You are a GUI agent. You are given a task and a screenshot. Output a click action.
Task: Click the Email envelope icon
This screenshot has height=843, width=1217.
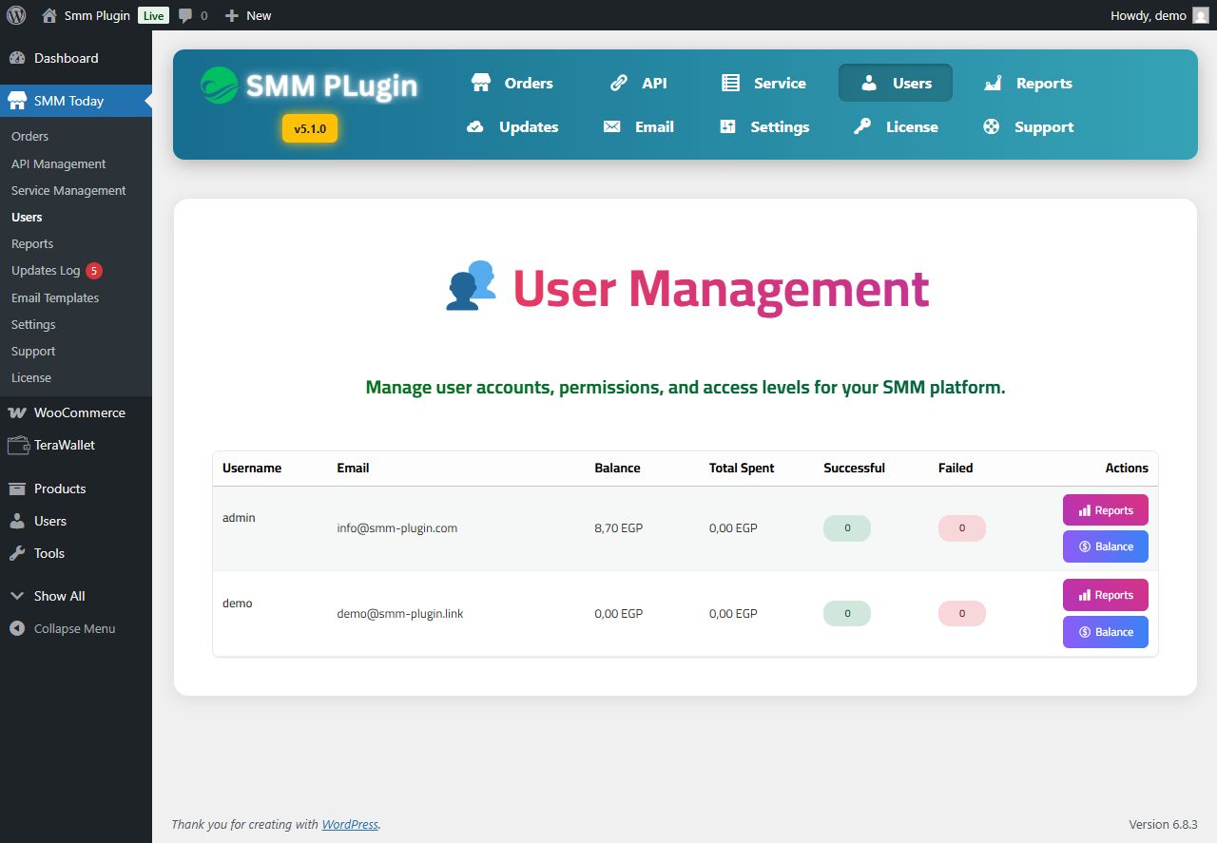pos(612,126)
